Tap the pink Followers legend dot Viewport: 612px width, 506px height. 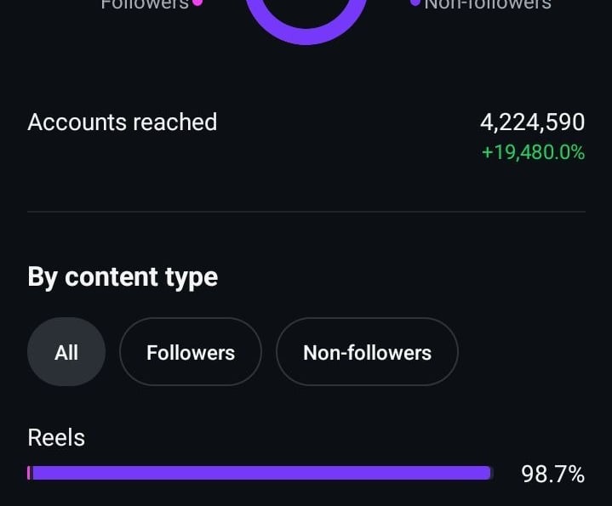[x=197, y=3]
